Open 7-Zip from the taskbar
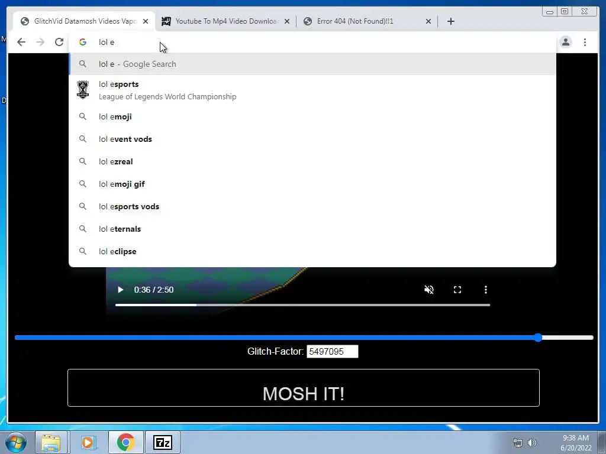 [x=162, y=442]
